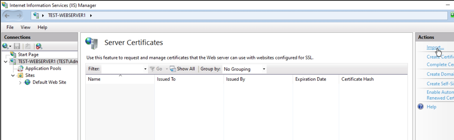454x140 pixels.
Task: Click Create Domain Certificate action
Action: (440, 74)
